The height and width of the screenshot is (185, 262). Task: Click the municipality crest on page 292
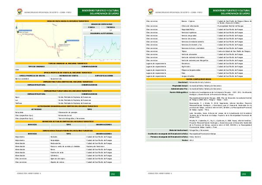pyautogui.click(x=20, y=12)
